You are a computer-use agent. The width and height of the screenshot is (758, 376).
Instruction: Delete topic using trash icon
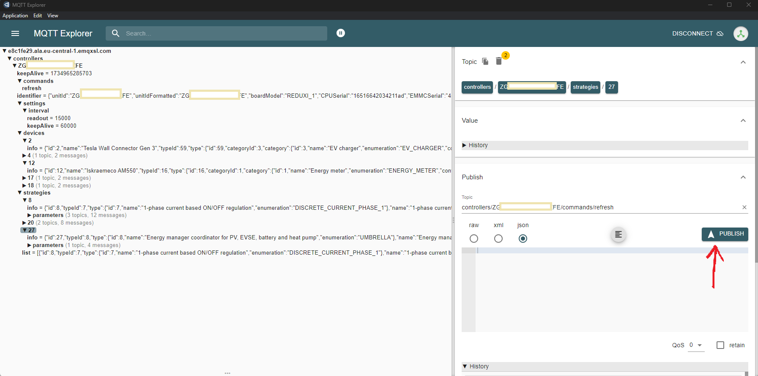pyautogui.click(x=499, y=62)
